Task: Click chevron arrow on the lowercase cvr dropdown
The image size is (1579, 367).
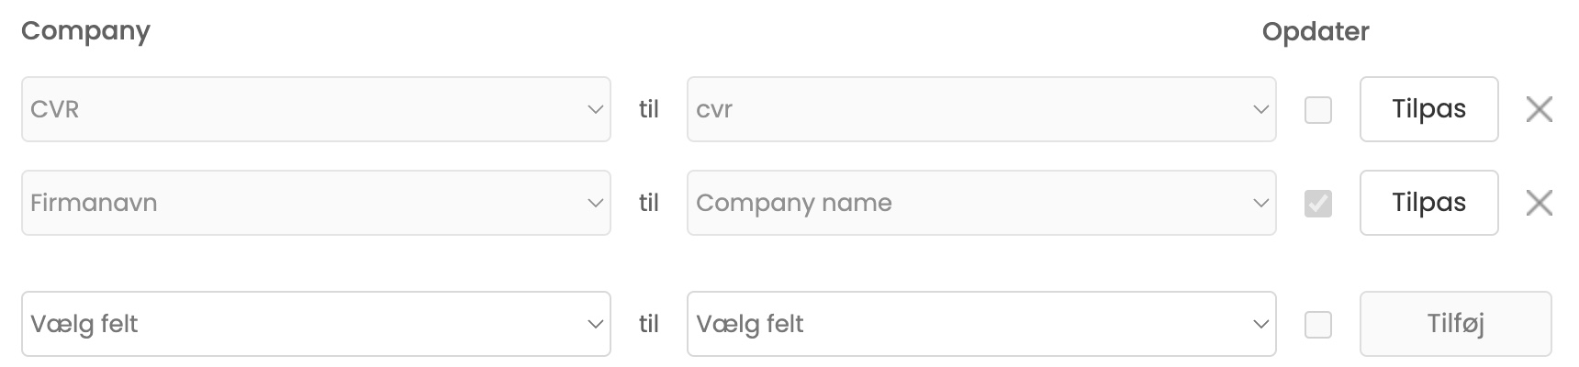Action: click(x=1260, y=110)
